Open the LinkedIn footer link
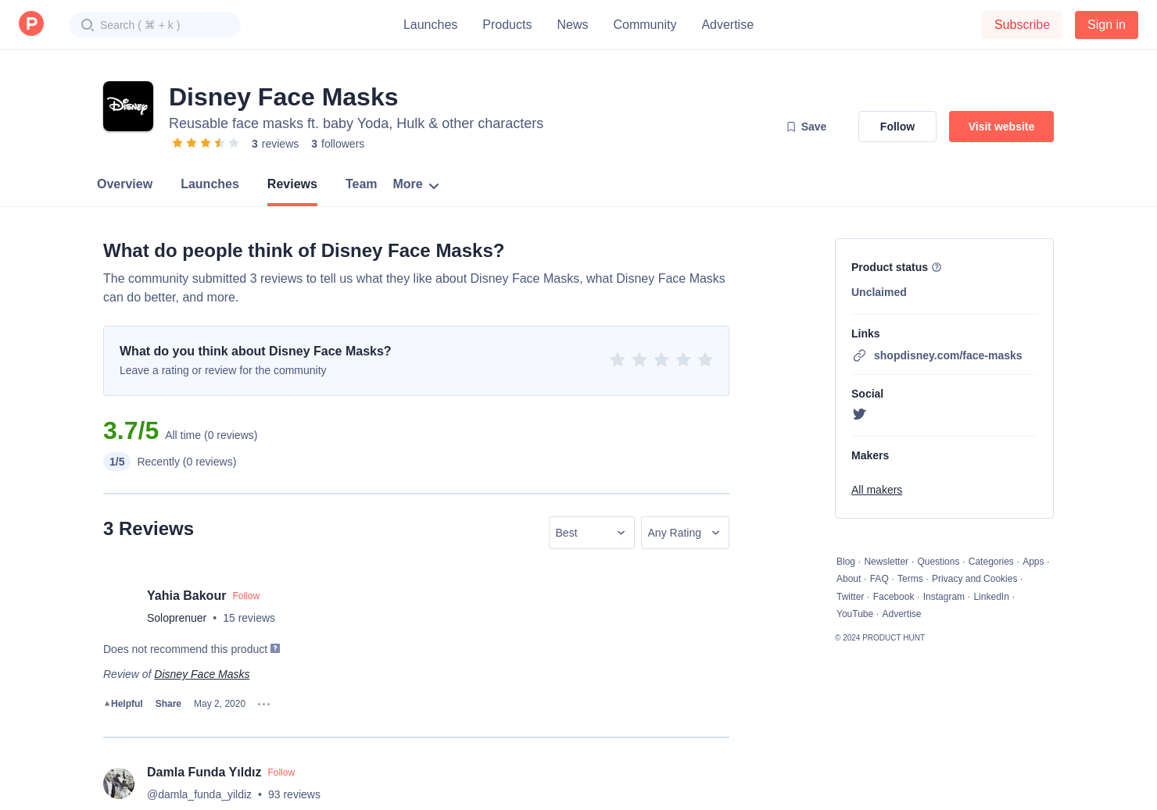 991,597
